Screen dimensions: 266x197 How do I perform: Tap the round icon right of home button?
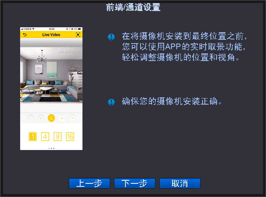pyautogui.click(x=62, y=118)
